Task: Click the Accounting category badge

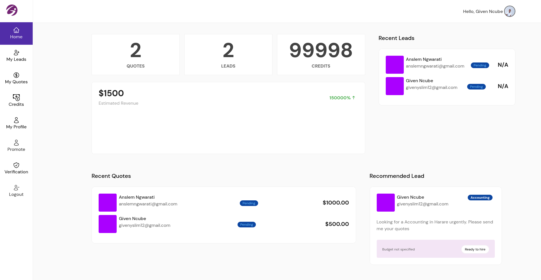Action: click(x=480, y=198)
